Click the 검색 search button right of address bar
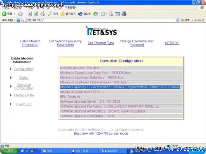Screen dimensions: 206x154 185,20
